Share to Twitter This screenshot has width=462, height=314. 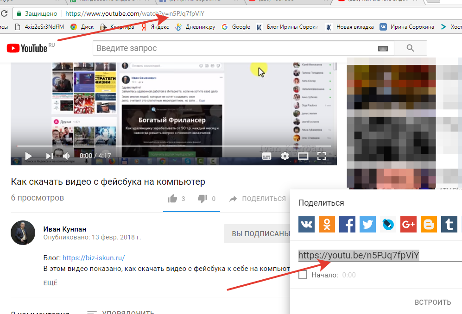point(367,225)
